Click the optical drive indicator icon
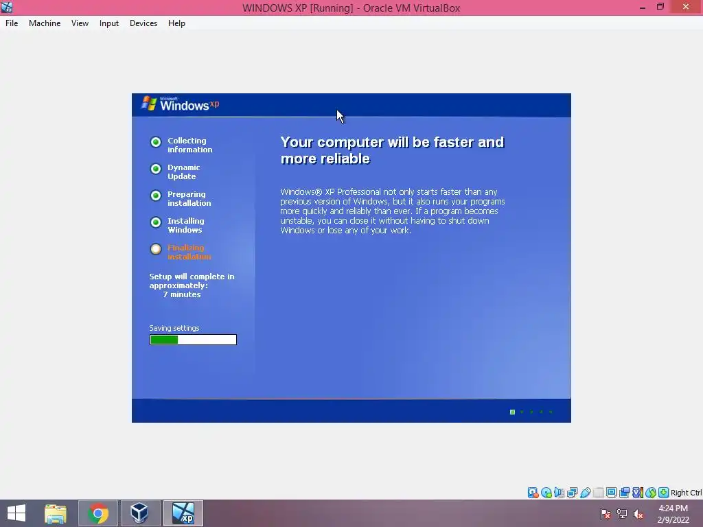Image resolution: width=703 pixels, height=527 pixels. [546, 493]
